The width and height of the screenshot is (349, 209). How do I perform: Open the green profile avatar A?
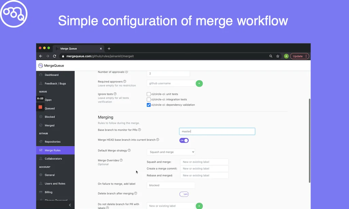286,56
